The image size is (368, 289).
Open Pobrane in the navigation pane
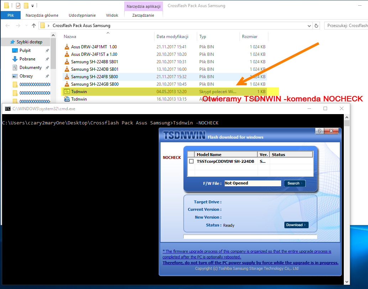pyautogui.click(x=27, y=59)
